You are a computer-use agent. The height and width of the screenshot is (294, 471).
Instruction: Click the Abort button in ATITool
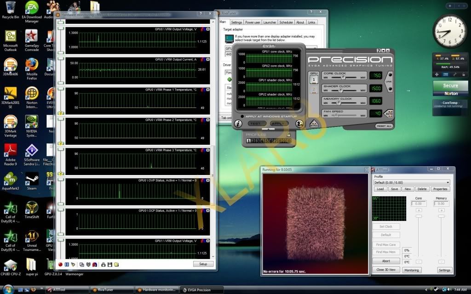click(385, 261)
